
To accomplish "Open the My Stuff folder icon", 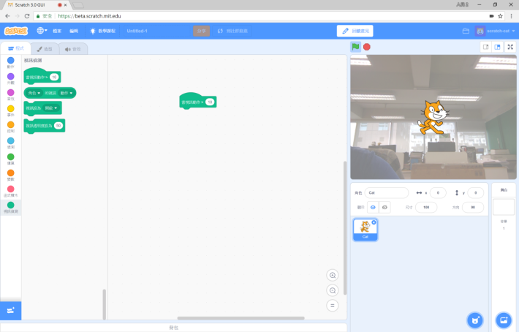I will click(466, 31).
